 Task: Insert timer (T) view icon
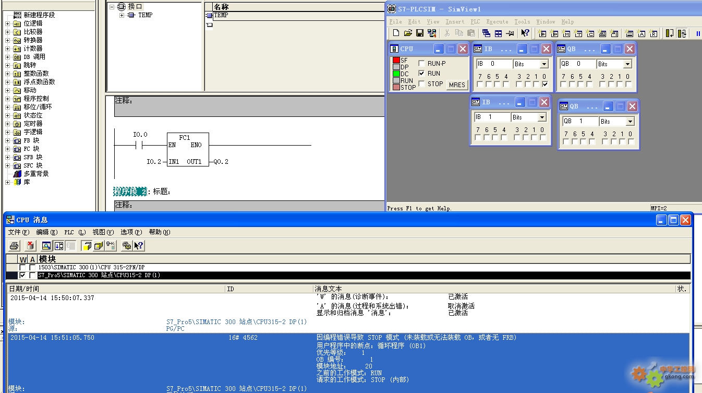tap(578, 33)
